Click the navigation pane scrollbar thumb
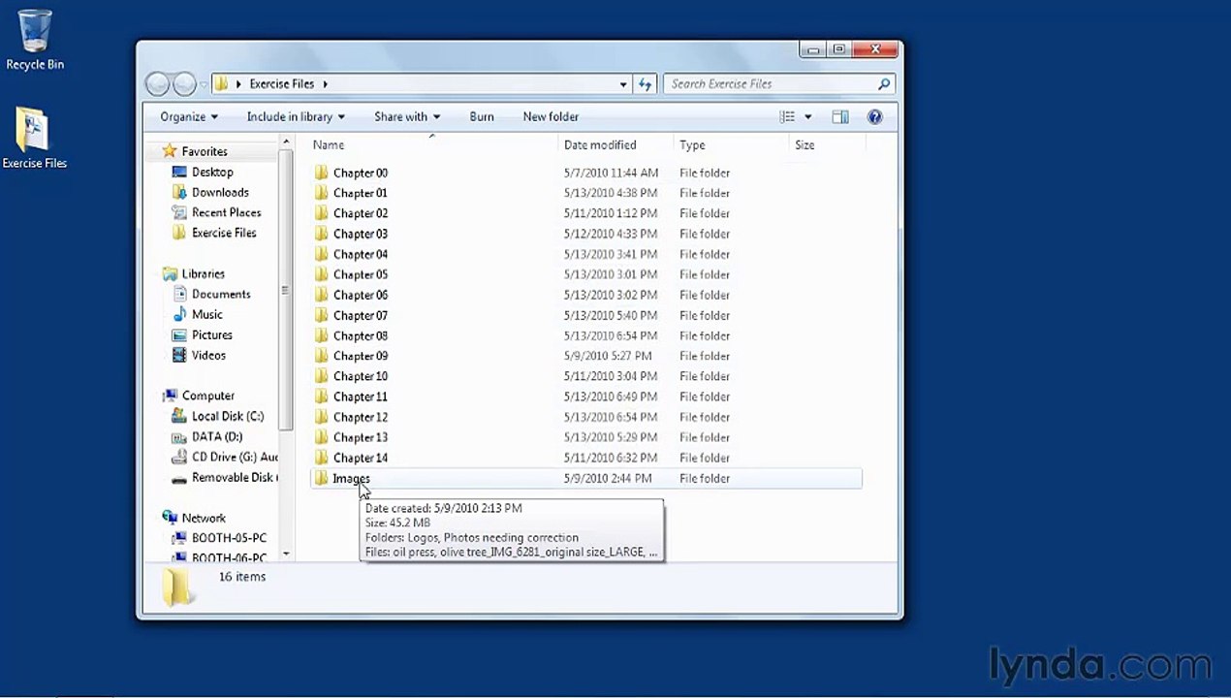 pyautogui.click(x=285, y=291)
